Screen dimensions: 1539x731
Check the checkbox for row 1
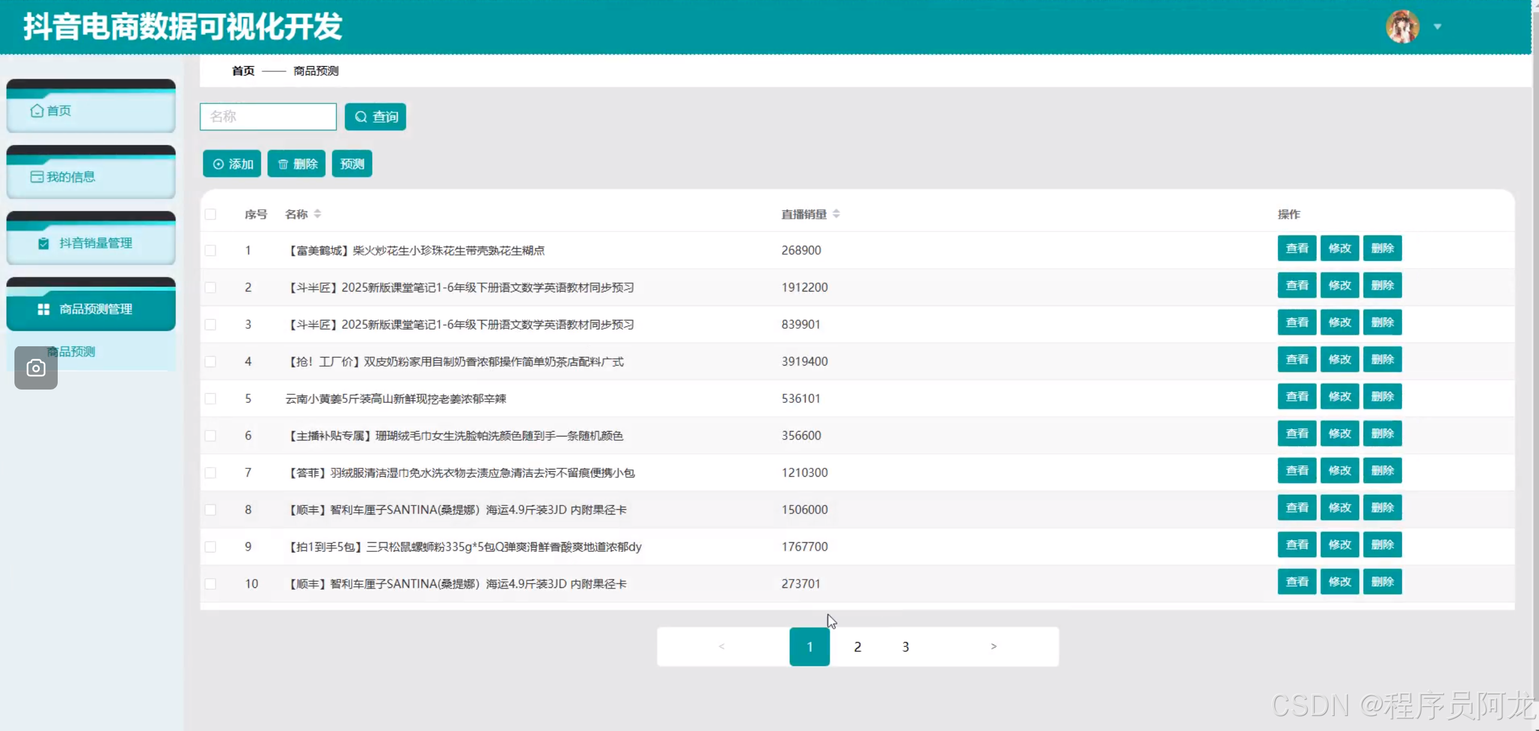210,250
